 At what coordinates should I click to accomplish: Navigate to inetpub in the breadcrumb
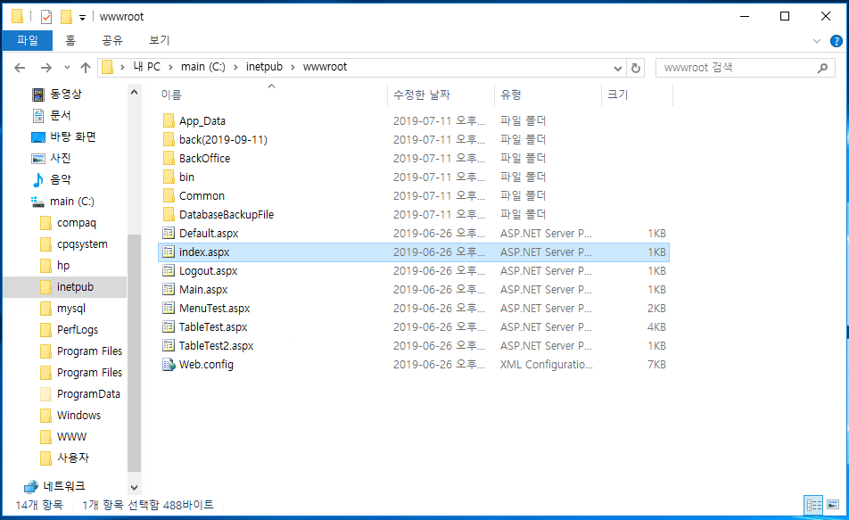click(x=264, y=67)
